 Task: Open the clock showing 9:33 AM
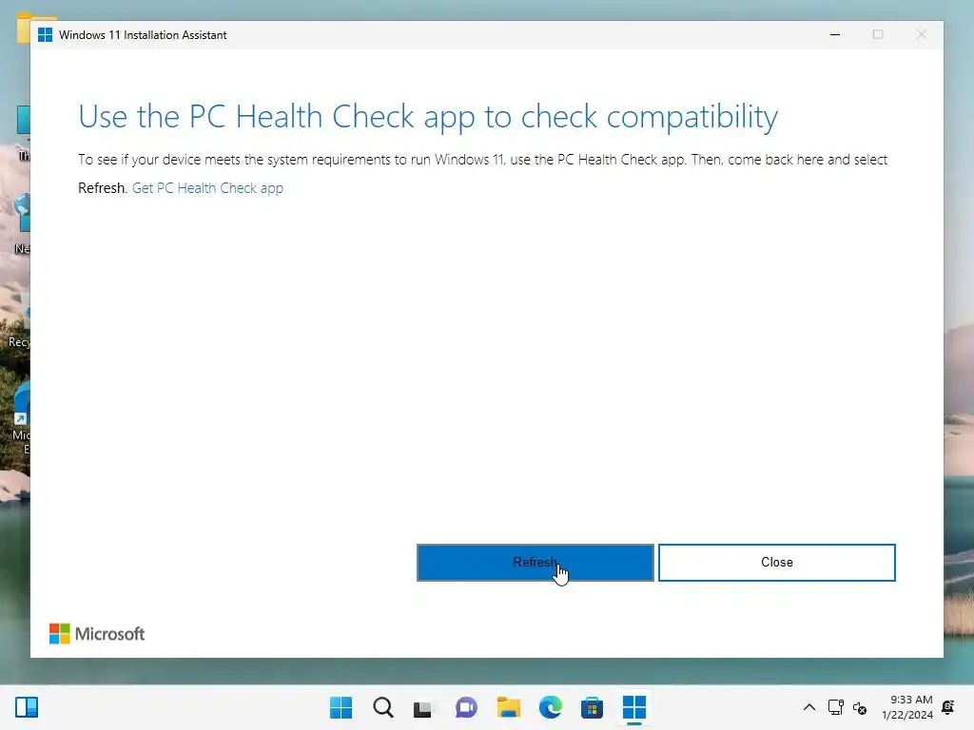click(907, 707)
